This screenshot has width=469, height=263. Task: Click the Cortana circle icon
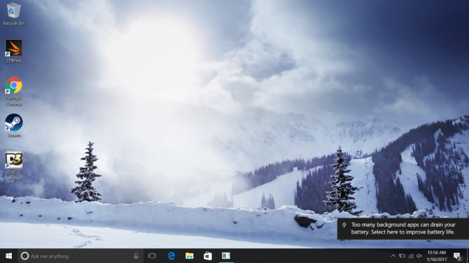(24, 256)
